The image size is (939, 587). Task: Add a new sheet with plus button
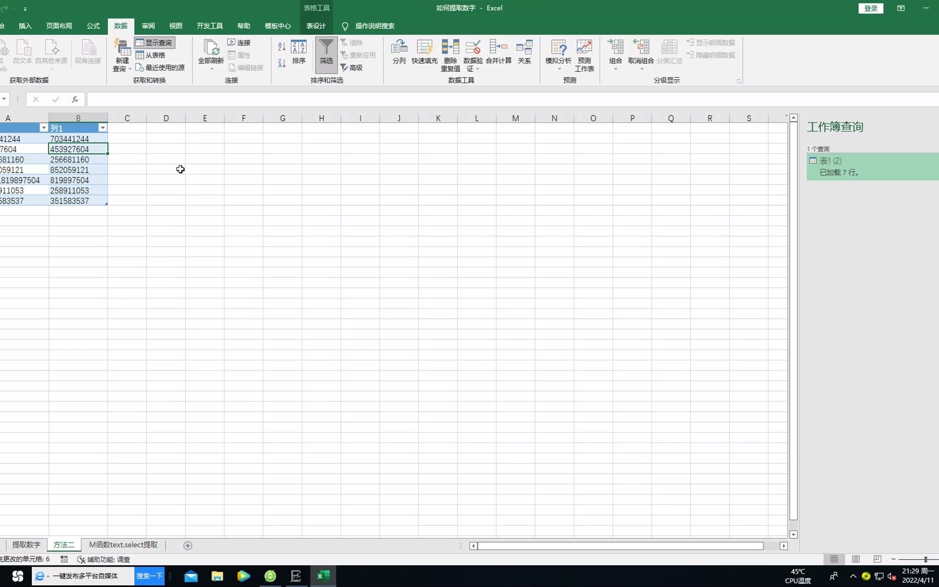point(188,545)
